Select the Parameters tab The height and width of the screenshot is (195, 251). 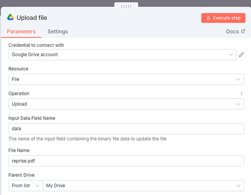click(21, 32)
